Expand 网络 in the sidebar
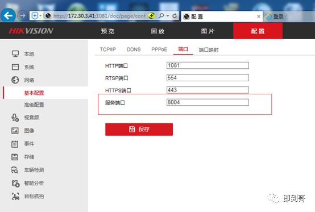315x212 pixels. click(x=29, y=80)
